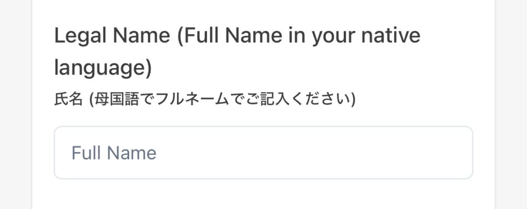
Task: Click the Japanese subtitle beginning with 氏名
Action: pos(205,99)
